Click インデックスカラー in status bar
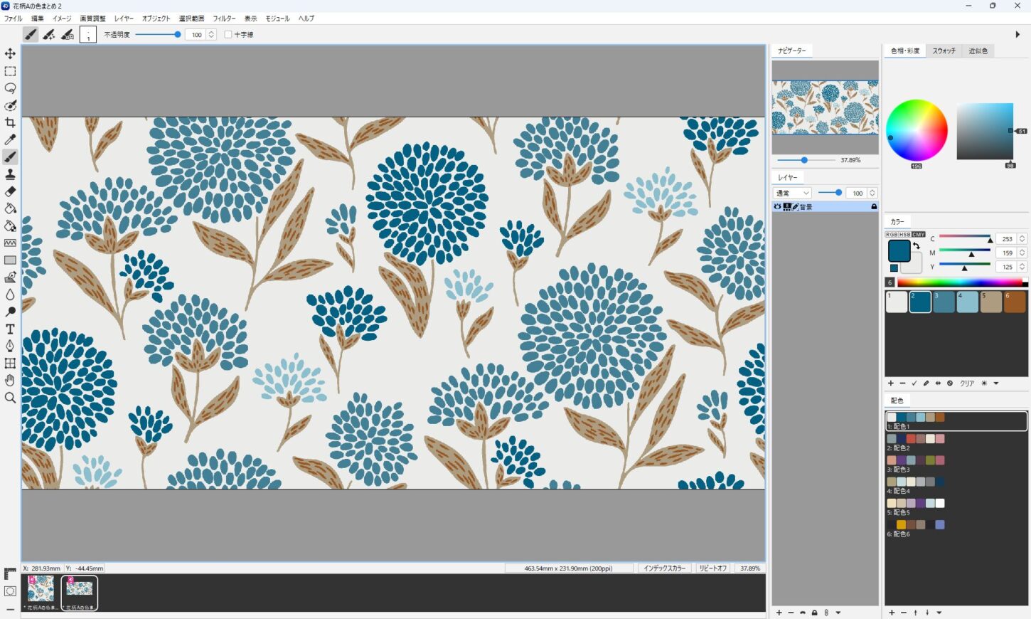The image size is (1031, 619). (x=665, y=568)
